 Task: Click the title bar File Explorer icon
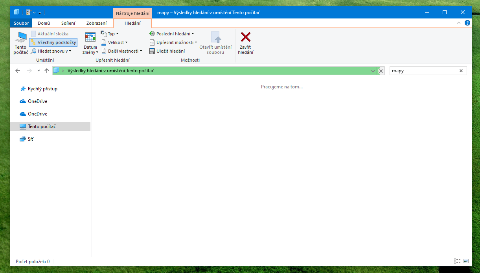[17, 12]
